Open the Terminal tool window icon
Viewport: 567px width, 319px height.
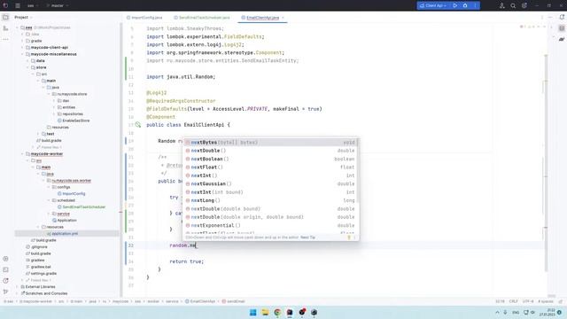[x=5, y=269]
